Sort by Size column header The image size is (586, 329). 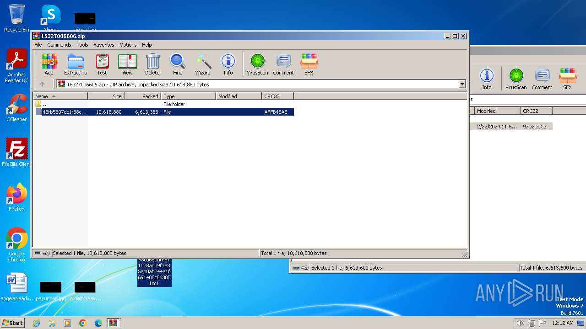click(106, 96)
